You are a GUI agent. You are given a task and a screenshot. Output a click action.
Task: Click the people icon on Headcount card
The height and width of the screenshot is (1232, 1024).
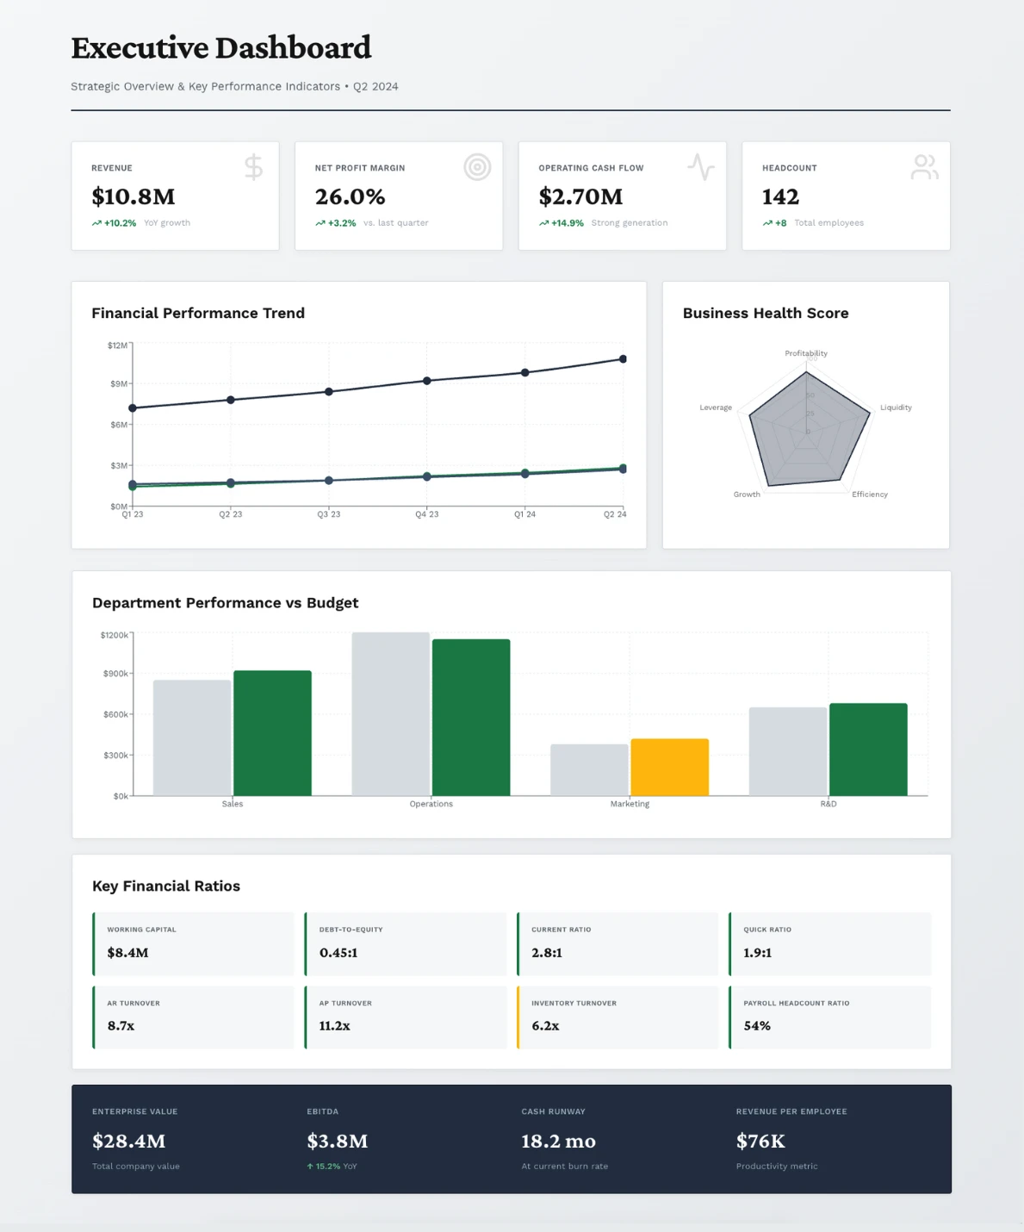pos(924,165)
